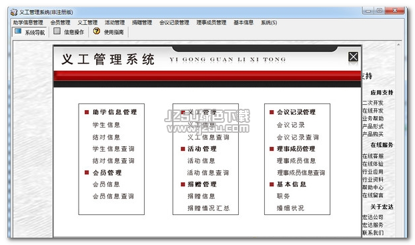Click 助学信息管理 heading in panel
Image resolution: width=415 pixels, height=245 pixels.
click(x=115, y=112)
